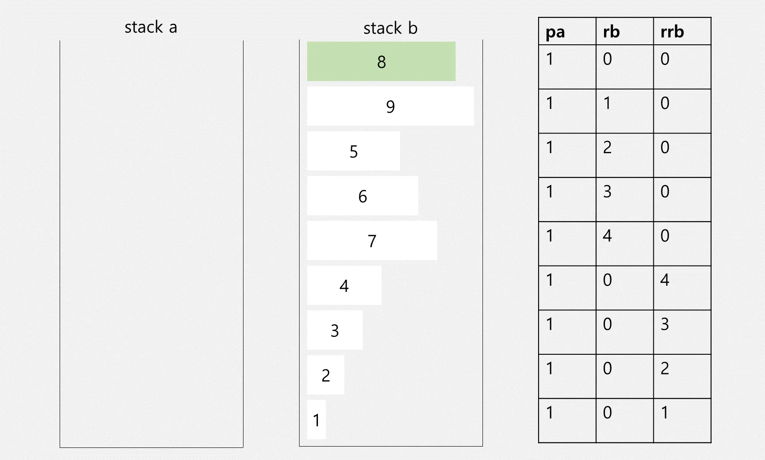The image size is (765, 460).
Task: Click the smallest block labeled 1
Action: [316, 420]
